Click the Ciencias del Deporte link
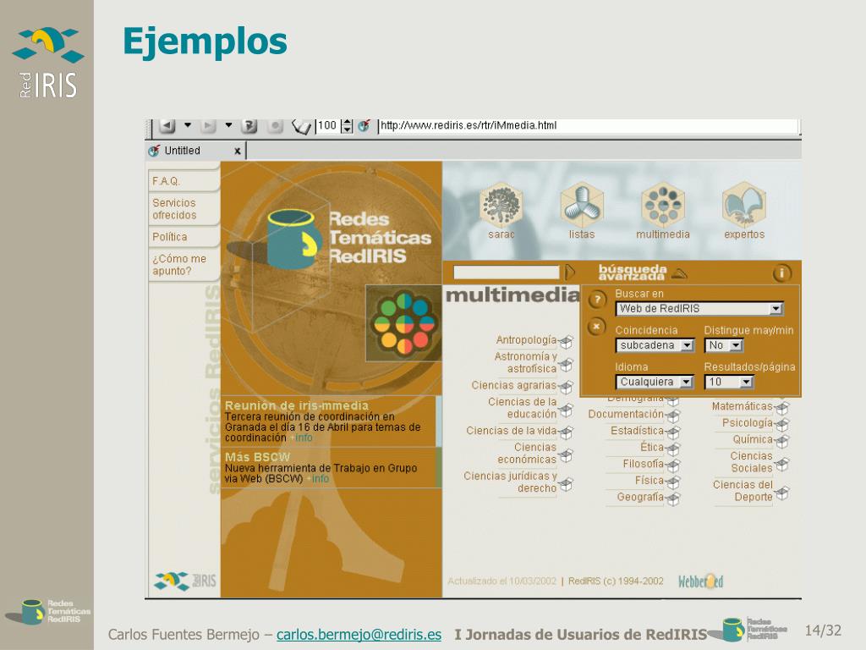866x650 pixels. (x=743, y=491)
